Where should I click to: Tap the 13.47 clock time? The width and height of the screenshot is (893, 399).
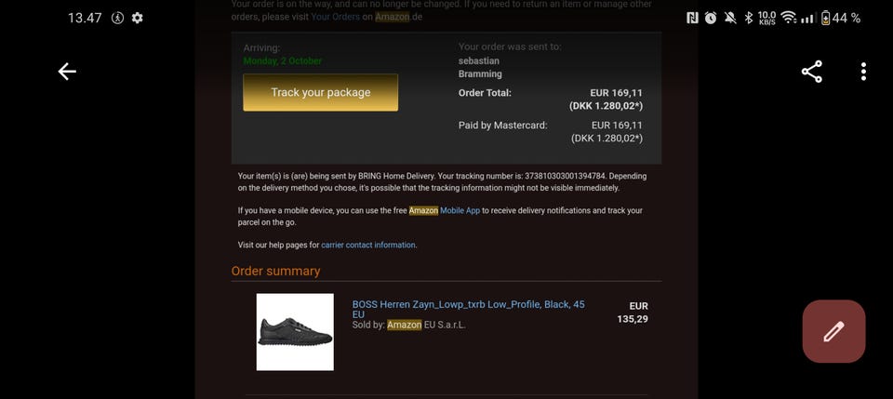pos(85,18)
